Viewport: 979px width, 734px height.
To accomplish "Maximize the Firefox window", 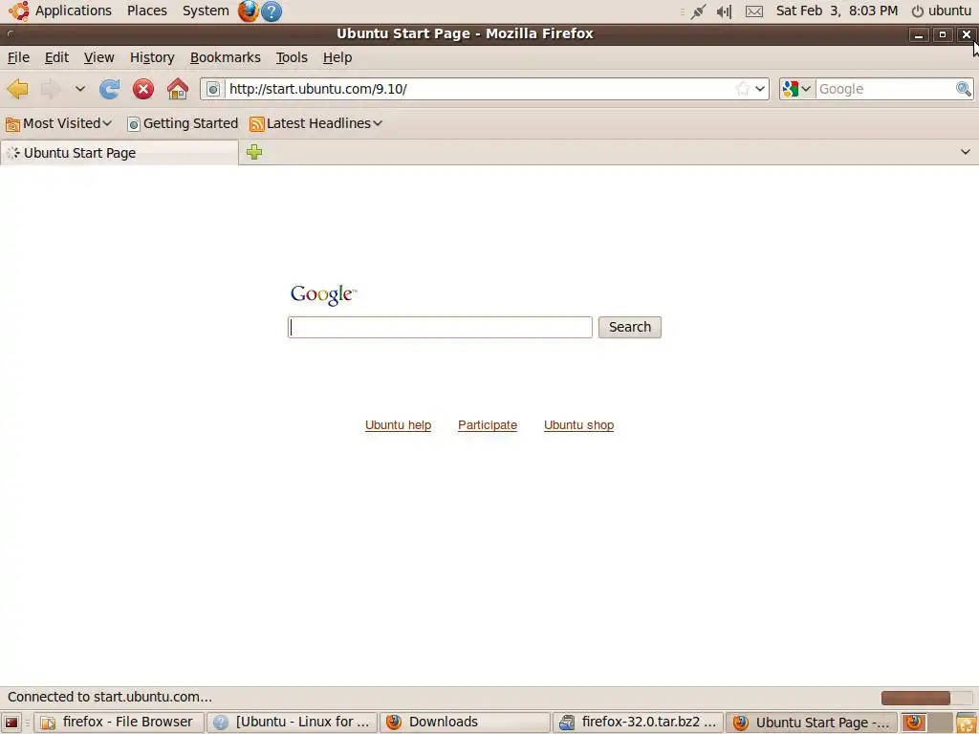I will [942, 34].
